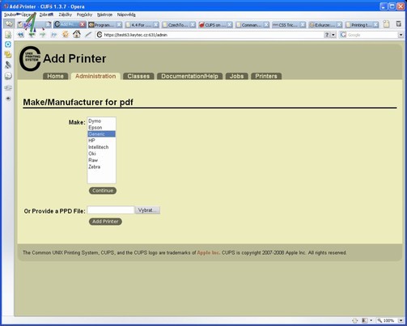Image resolution: width=407 pixels, height=326 pixels.
Task: Select HP in the Make list
Action: [x=101, y=141]
